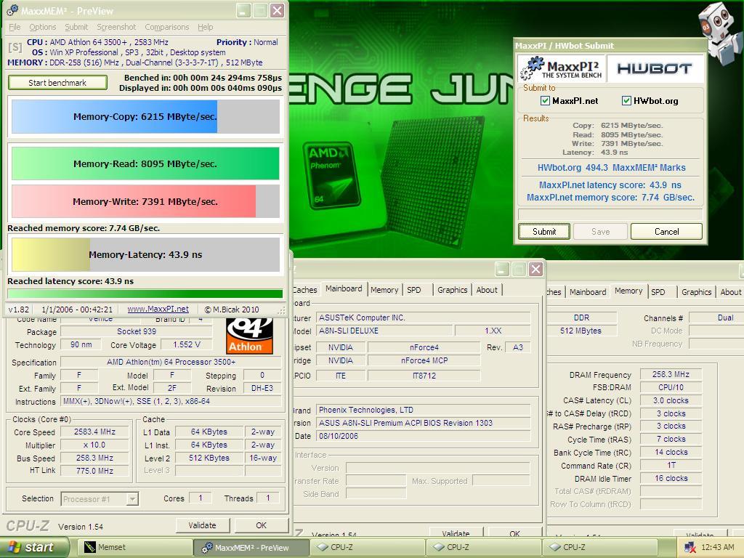Click the Save button in Submit dialog
Screen dimensions: 744x558
click(600, 232)
